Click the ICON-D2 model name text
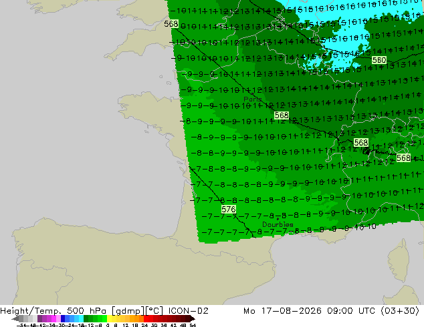Image resolution: width=424 pixels, height=327 pixels. [x=188, y=311]
